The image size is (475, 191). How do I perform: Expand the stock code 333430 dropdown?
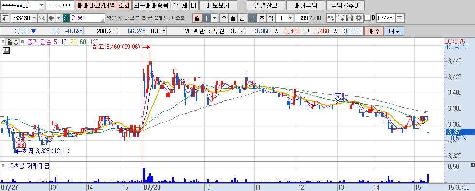point(34,18)
